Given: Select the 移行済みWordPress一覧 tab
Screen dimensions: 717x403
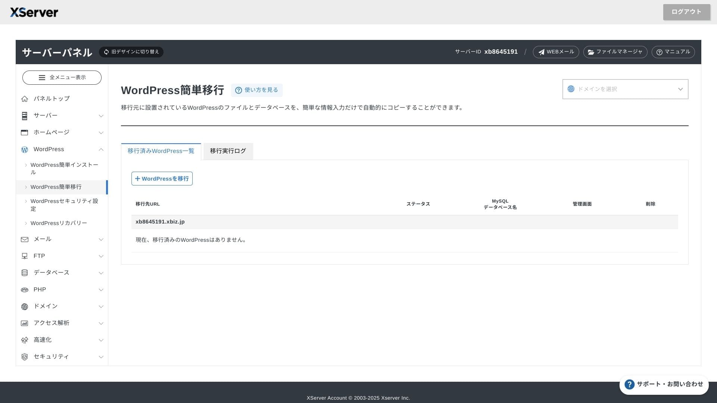Looking at the screenshot, I should click(161, 151).
